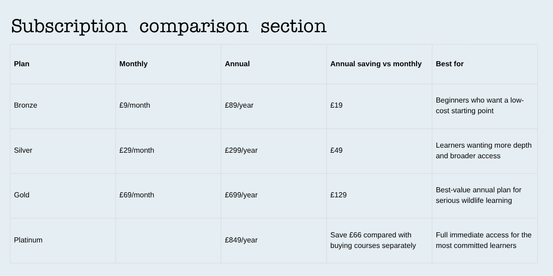Select the Platinum plan name cell
553x276 pixels.
28,240
